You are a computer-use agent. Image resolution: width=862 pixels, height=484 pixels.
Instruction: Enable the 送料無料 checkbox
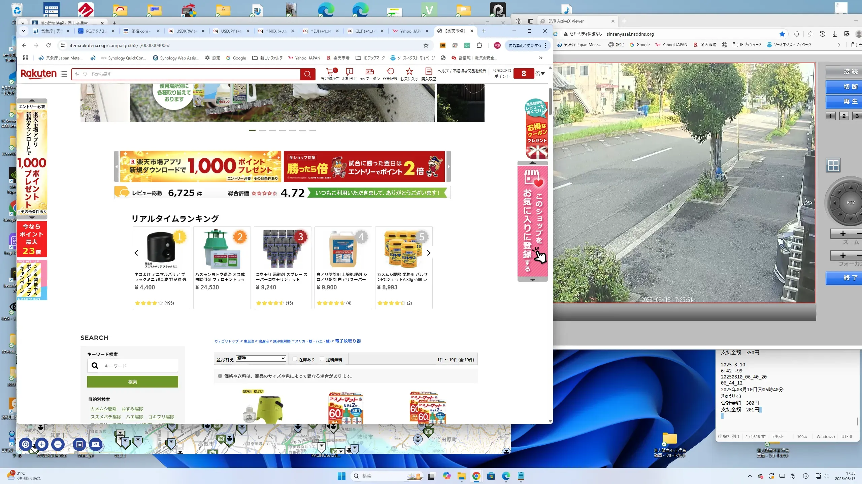(322, 359)
